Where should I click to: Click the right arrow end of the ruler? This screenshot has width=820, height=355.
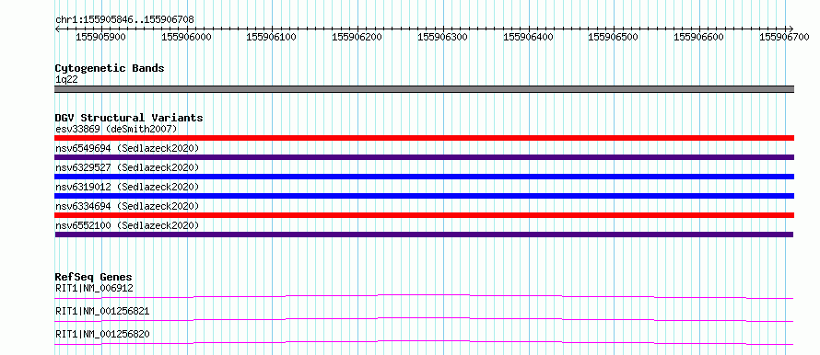coord(791,29)
